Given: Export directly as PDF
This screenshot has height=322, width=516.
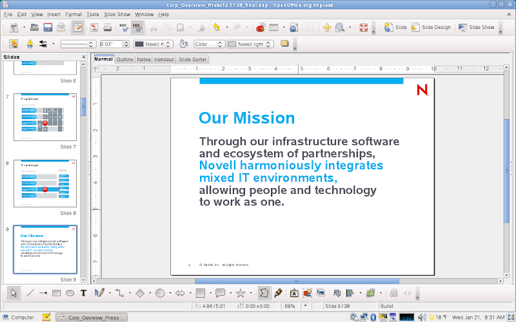Looking at the screenshot, I should click(94, 28).
